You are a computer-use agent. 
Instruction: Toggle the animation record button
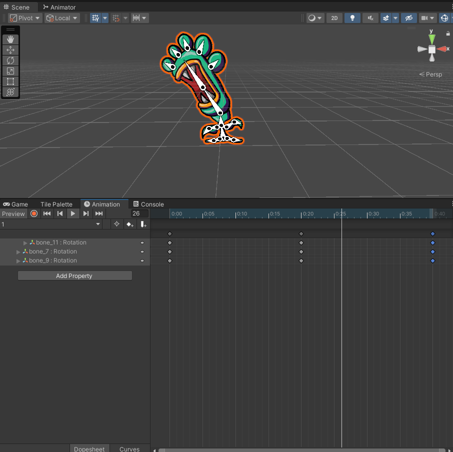34,213
